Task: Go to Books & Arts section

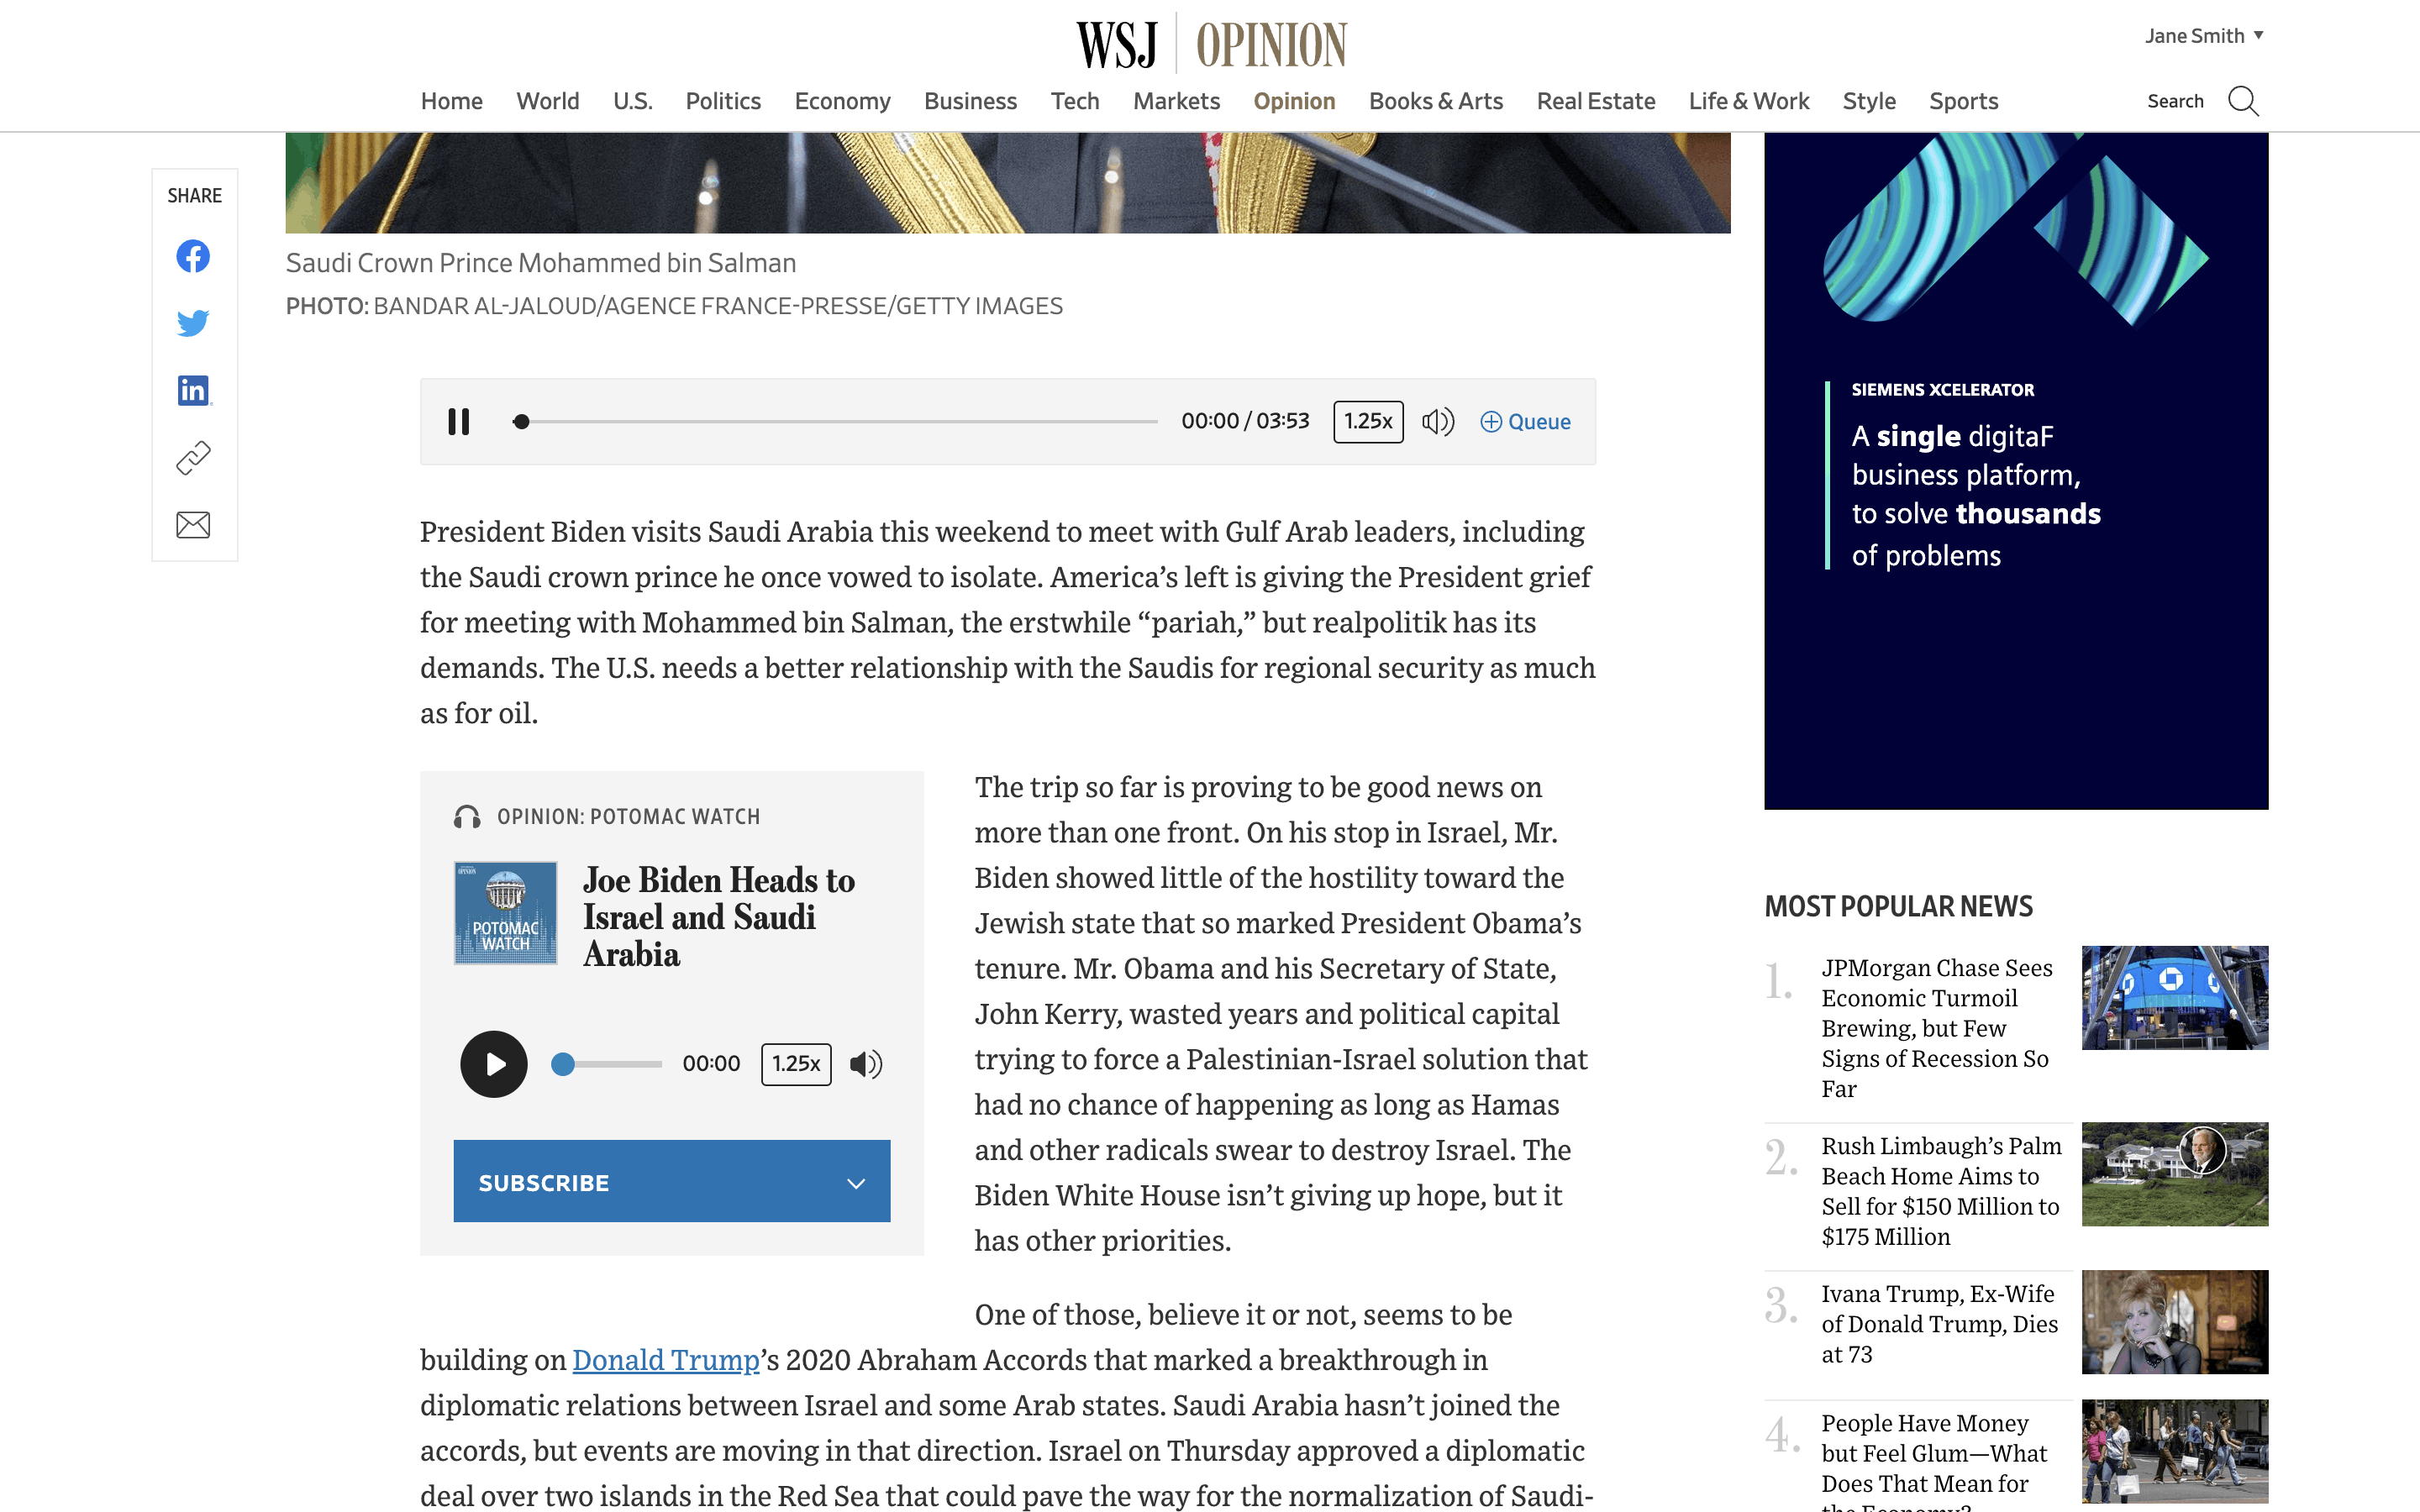Action: click(x=1435, y=101)
